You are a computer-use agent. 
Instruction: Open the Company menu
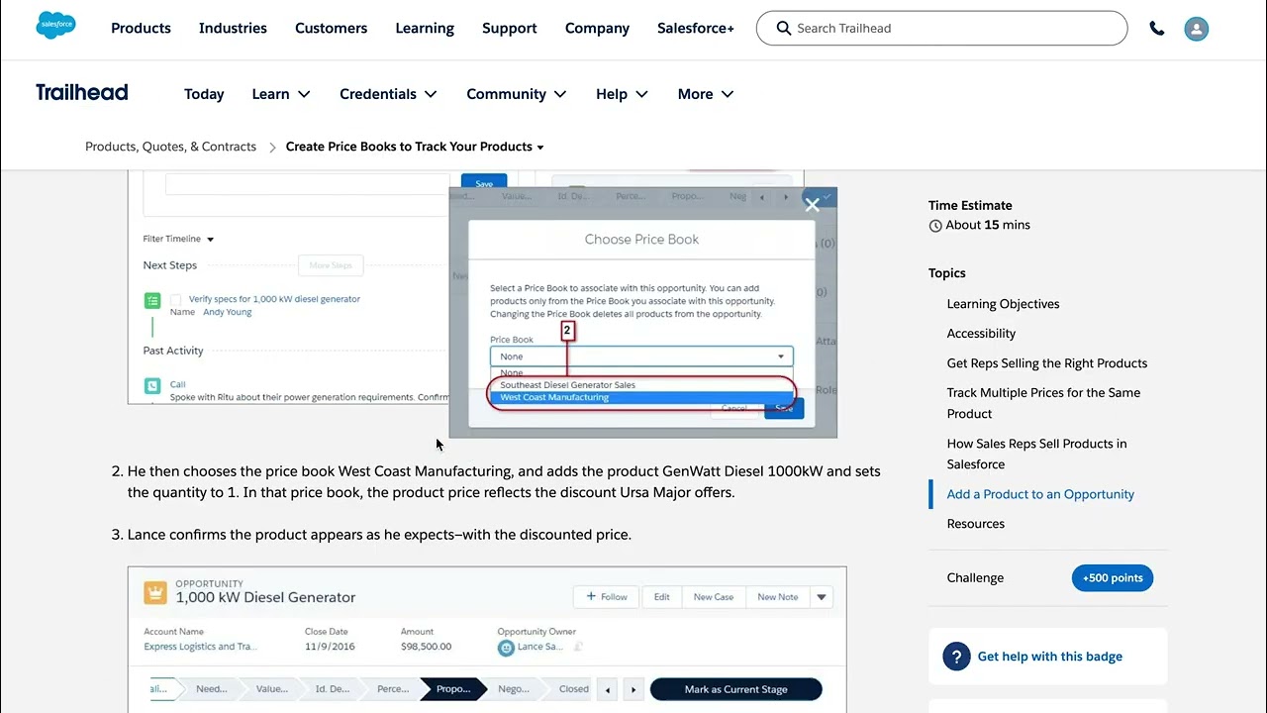[597, 28]
